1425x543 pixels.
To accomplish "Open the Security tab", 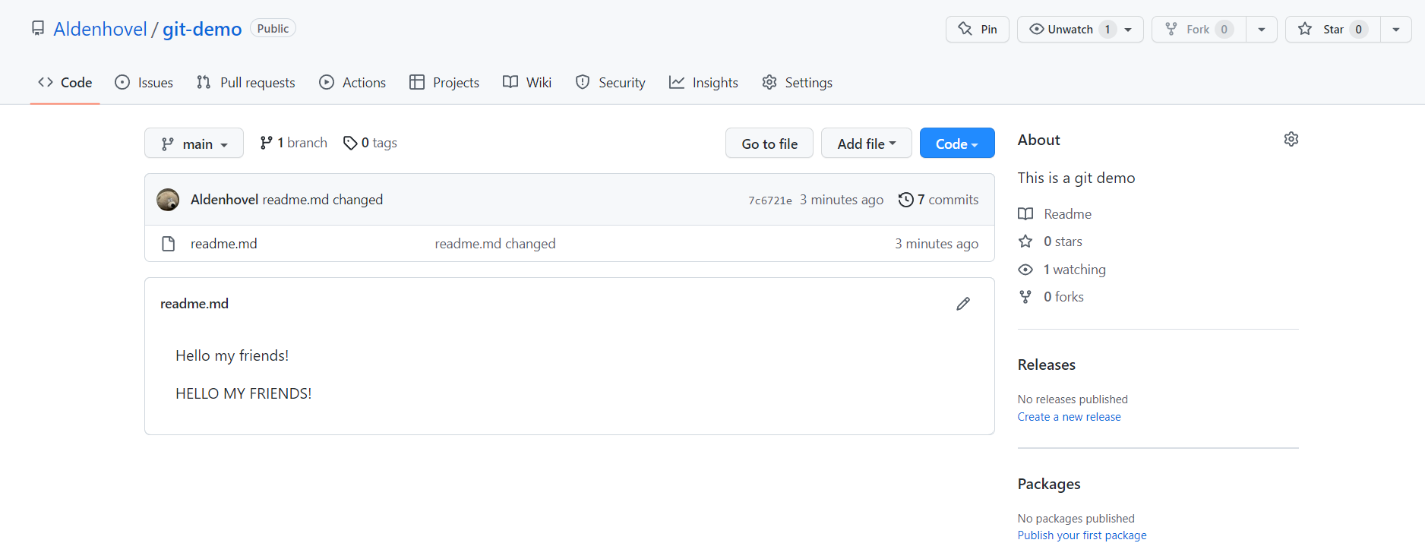I will (x=610, y=82).
